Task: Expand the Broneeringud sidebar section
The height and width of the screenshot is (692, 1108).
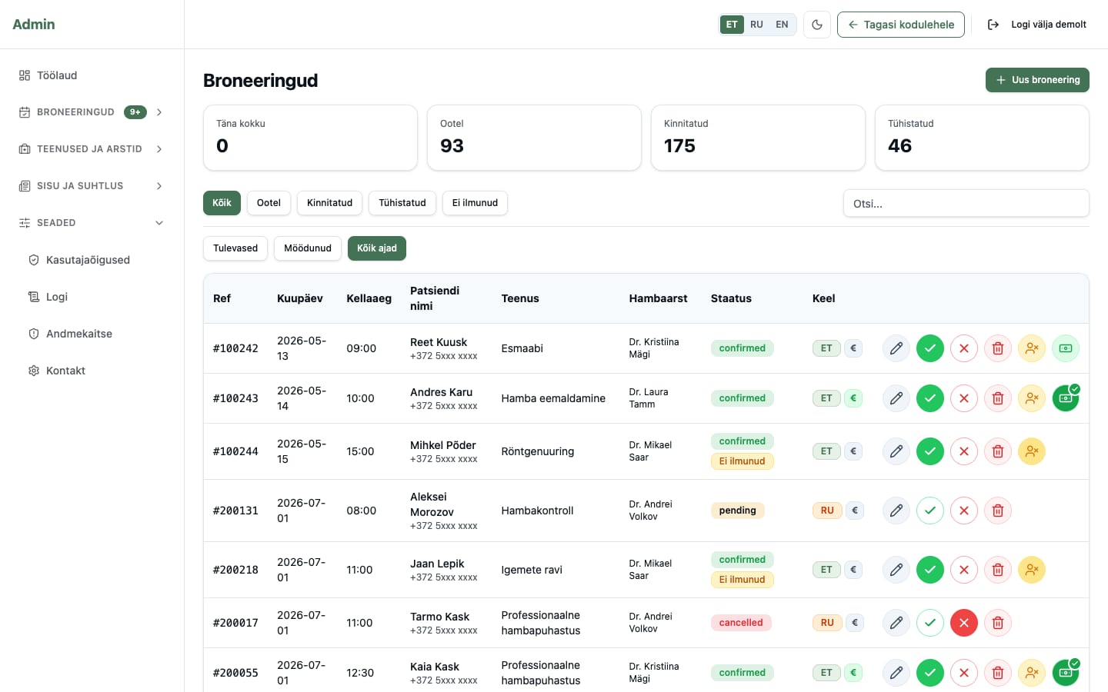Action: [92, 112]
